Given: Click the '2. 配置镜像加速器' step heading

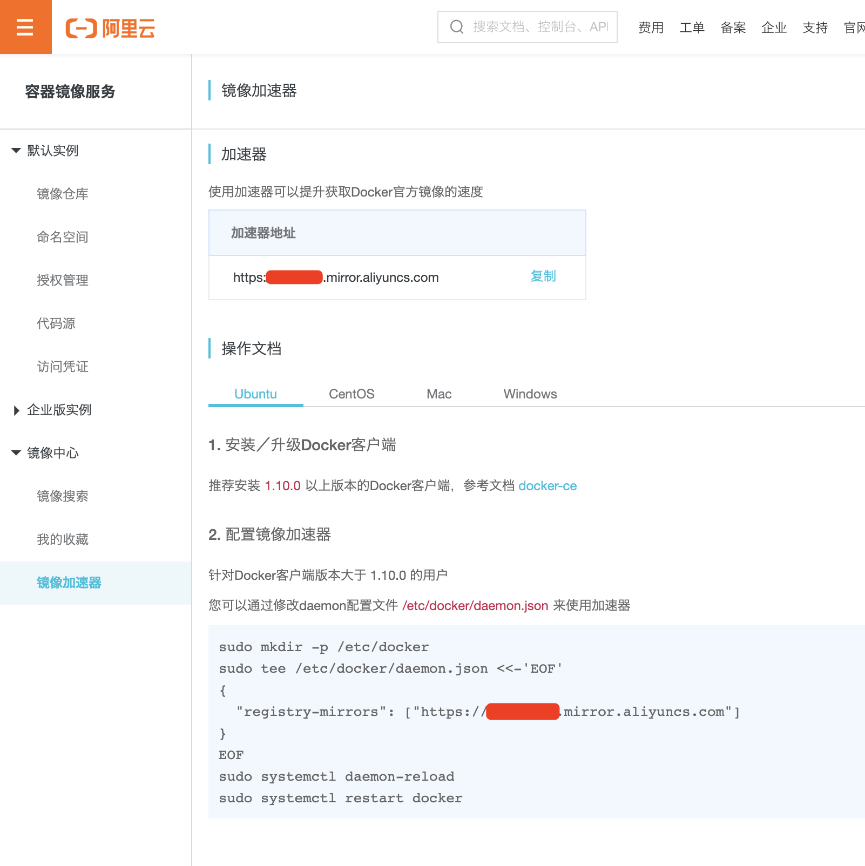Looking at the screenshot, I should click(270, 535).
